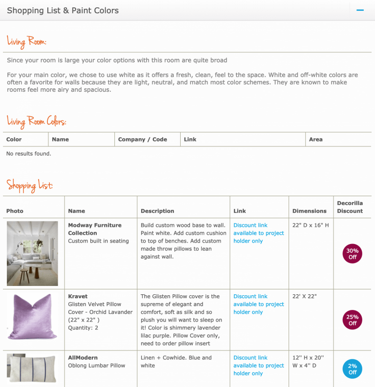Viewport: 375px width, 387px height.
Task: Open Kravet pillow cover discount link
Action: click(x=258, y=304)
